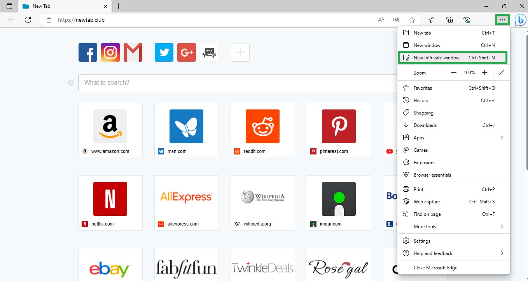This screenshot has height=281, width=528.
Task: Open the Bing chat sidebar icon
Action: (520, 20)
